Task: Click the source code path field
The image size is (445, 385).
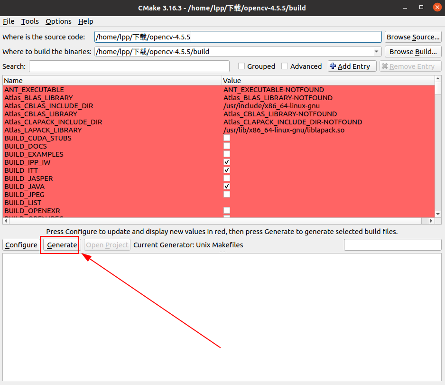Action: click(238, 37)
